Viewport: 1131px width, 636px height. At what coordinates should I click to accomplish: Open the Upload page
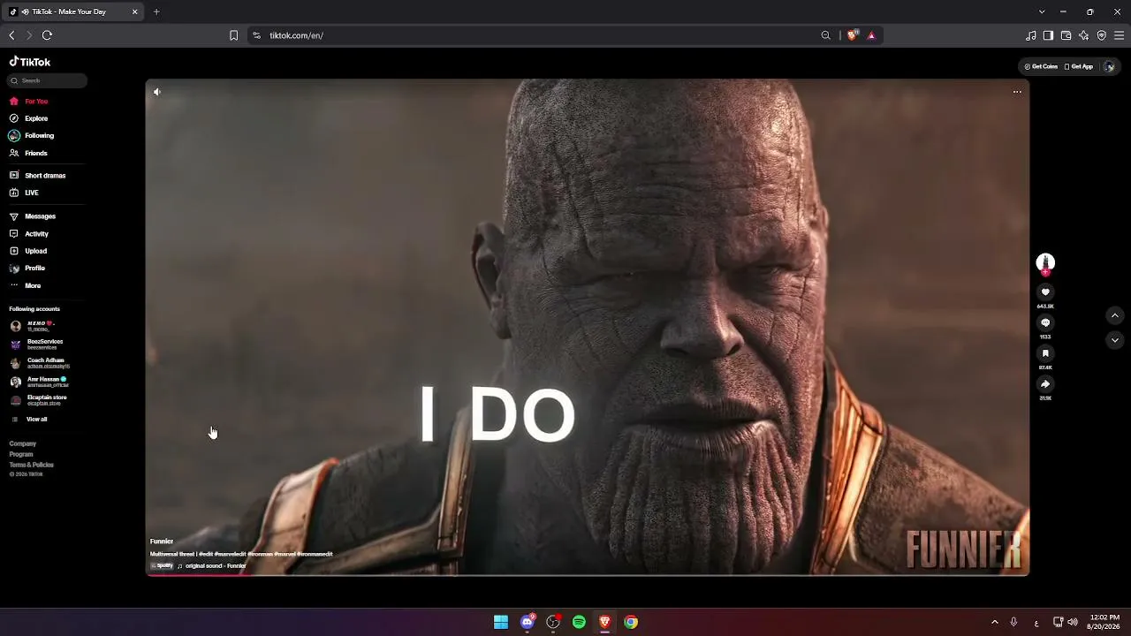(x=28, y=251)
